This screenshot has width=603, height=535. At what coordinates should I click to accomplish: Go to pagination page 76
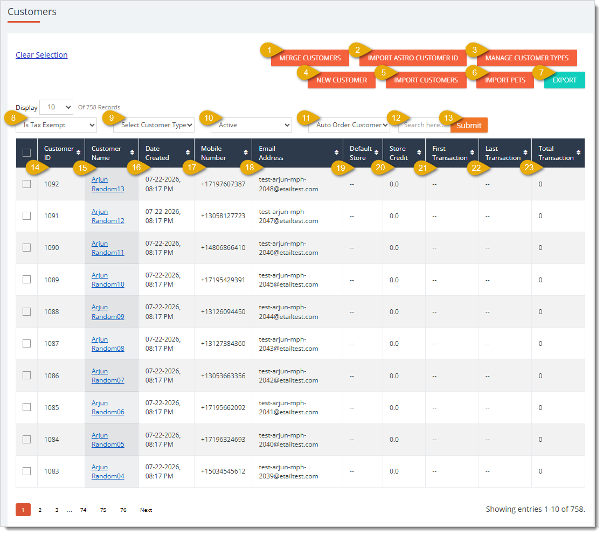click(x=123, y=510)
